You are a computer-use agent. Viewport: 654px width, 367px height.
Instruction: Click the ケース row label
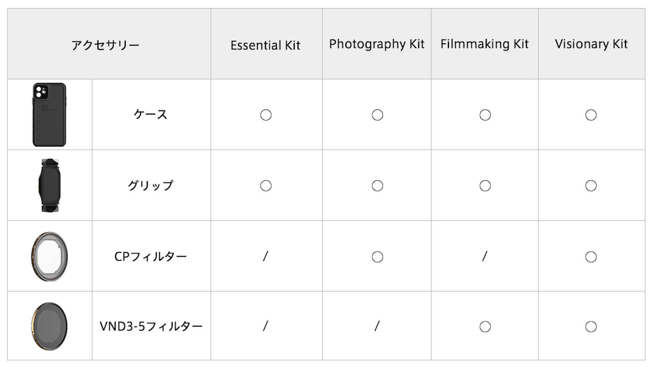(x=151, y=115)
